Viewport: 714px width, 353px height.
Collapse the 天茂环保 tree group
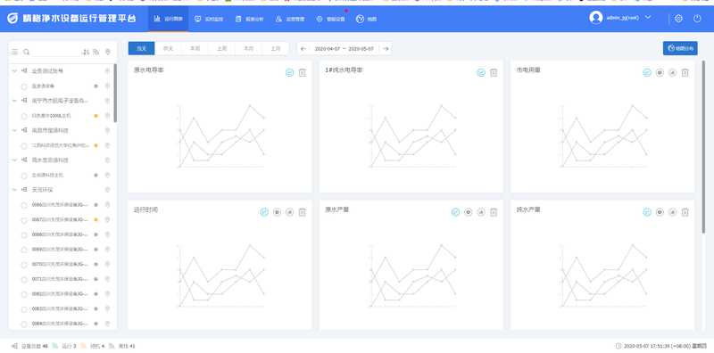pos(14,190)
